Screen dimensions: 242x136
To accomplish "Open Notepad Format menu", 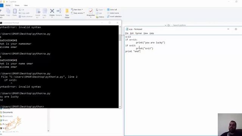I will pyautogui.click(x=138, y=33).
